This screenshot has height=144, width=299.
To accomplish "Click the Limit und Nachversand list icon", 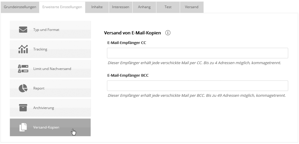I will pos(23,69).
